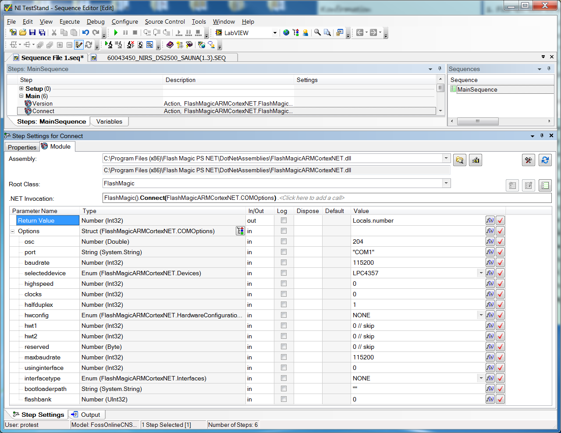Click the Locals.number return value field
The width and height of the screenshot is (561, 433).
point(418,220)
